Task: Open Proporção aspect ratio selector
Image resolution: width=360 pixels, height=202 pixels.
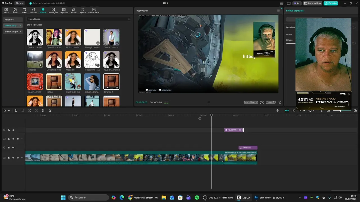Action: click(271, 102)
